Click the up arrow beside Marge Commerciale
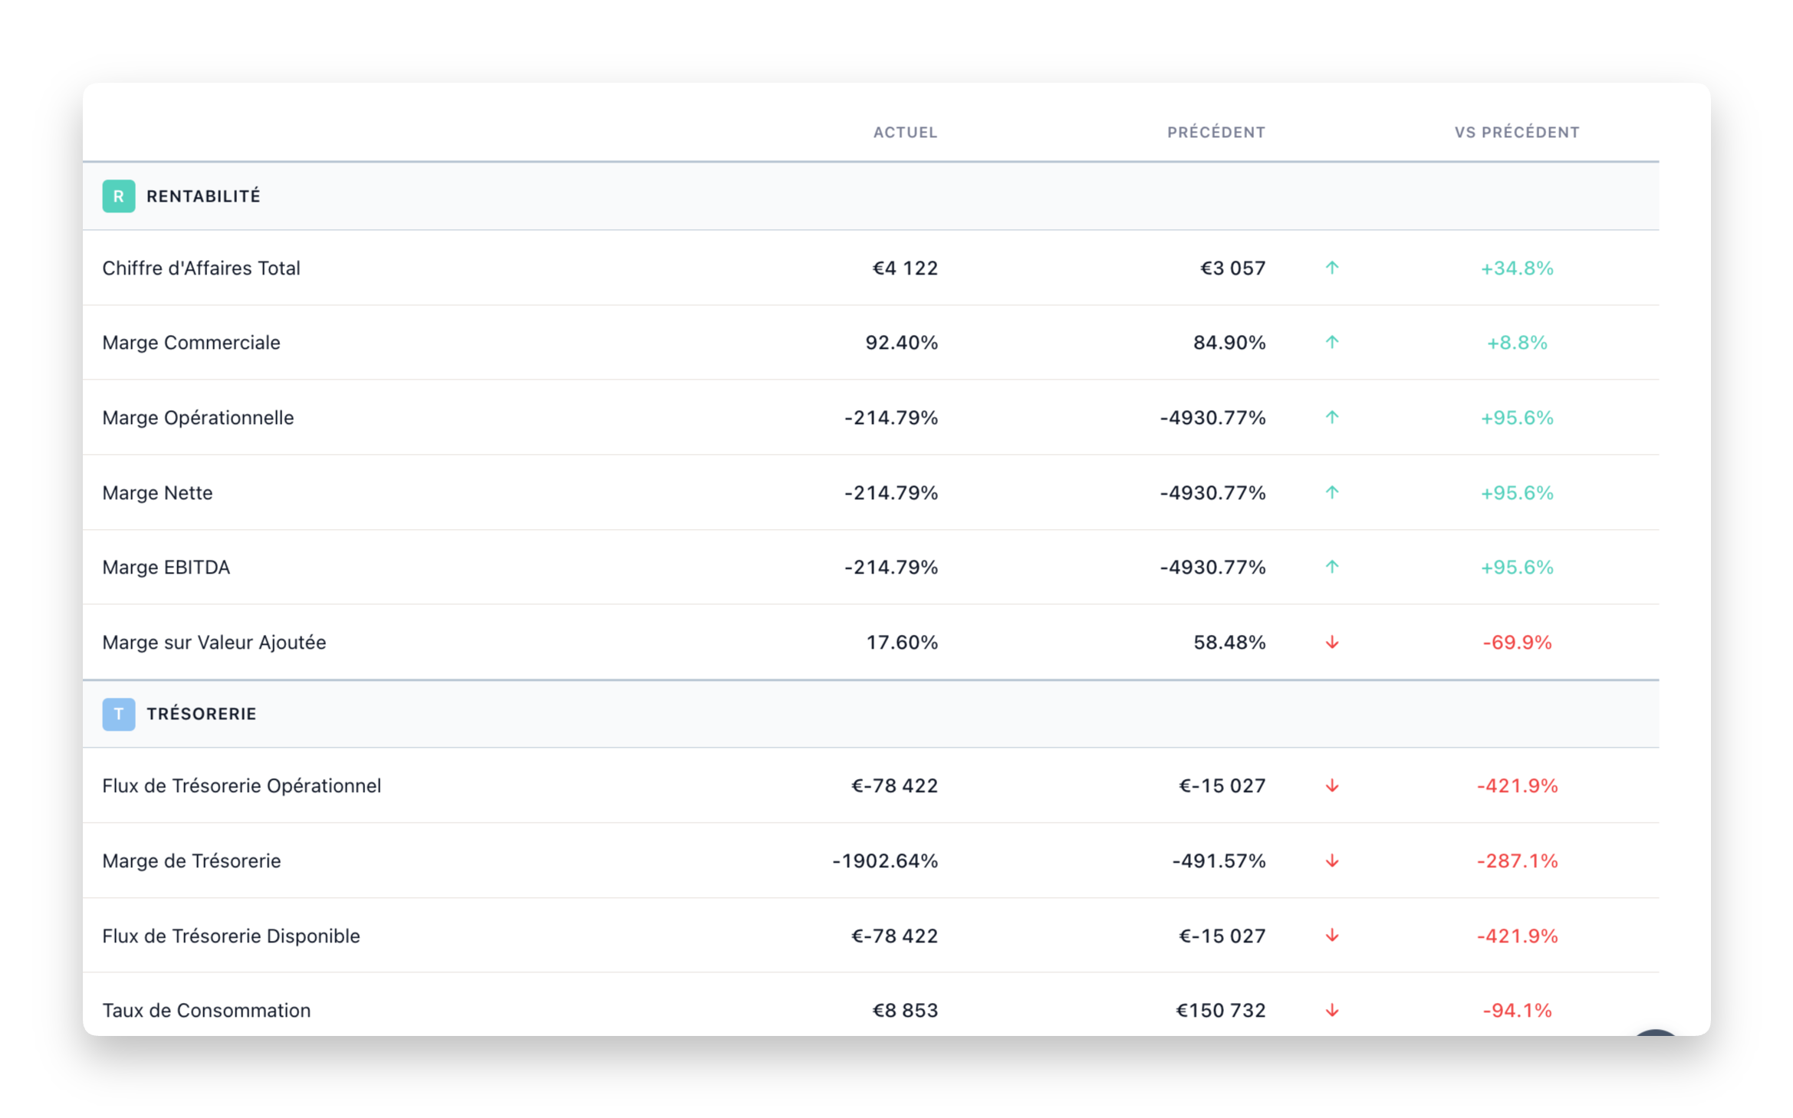 point(1333,342)
